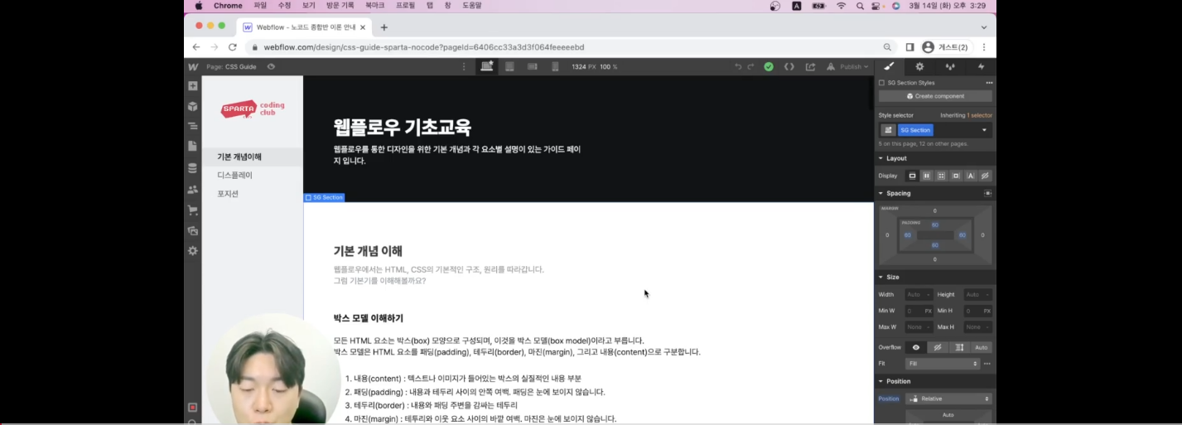Open the CMS collections panel

(x=193, y=168)
